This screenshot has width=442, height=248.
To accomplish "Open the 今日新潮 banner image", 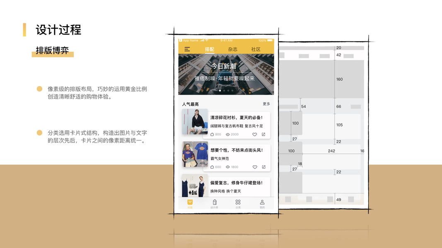I will [226, 74].
